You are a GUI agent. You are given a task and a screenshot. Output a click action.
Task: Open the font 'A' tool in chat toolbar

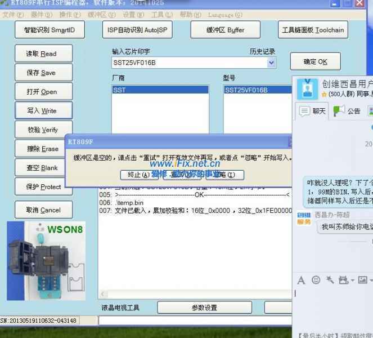pyautogui.click(x=301, y=280)
